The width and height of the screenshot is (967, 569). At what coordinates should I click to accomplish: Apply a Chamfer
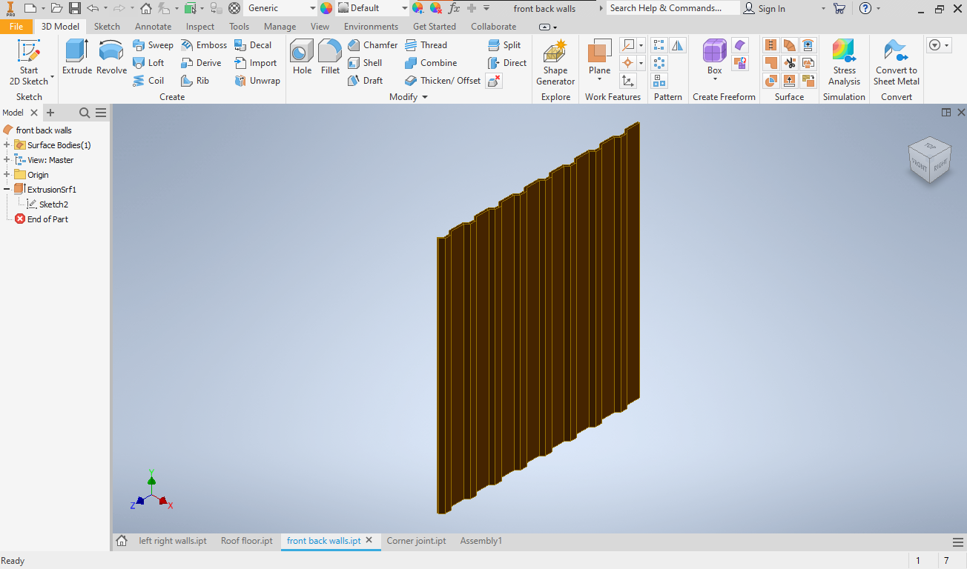tap(372, 45)
